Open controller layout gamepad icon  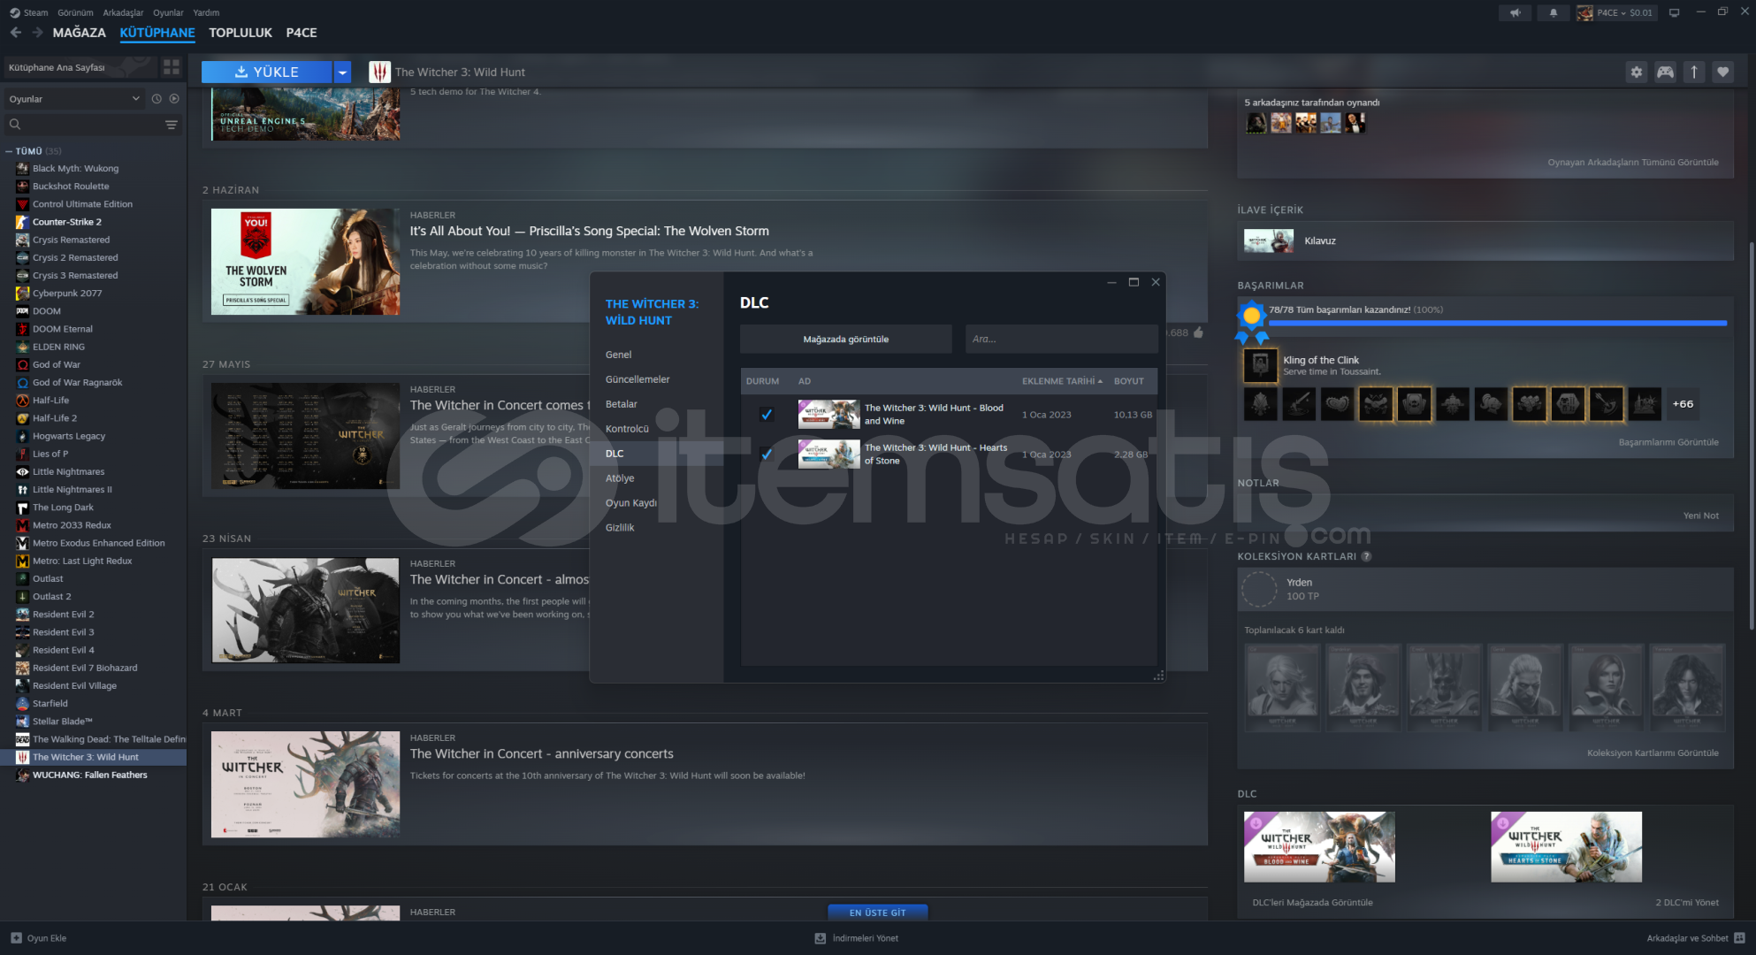click(x=1665, y=73)
